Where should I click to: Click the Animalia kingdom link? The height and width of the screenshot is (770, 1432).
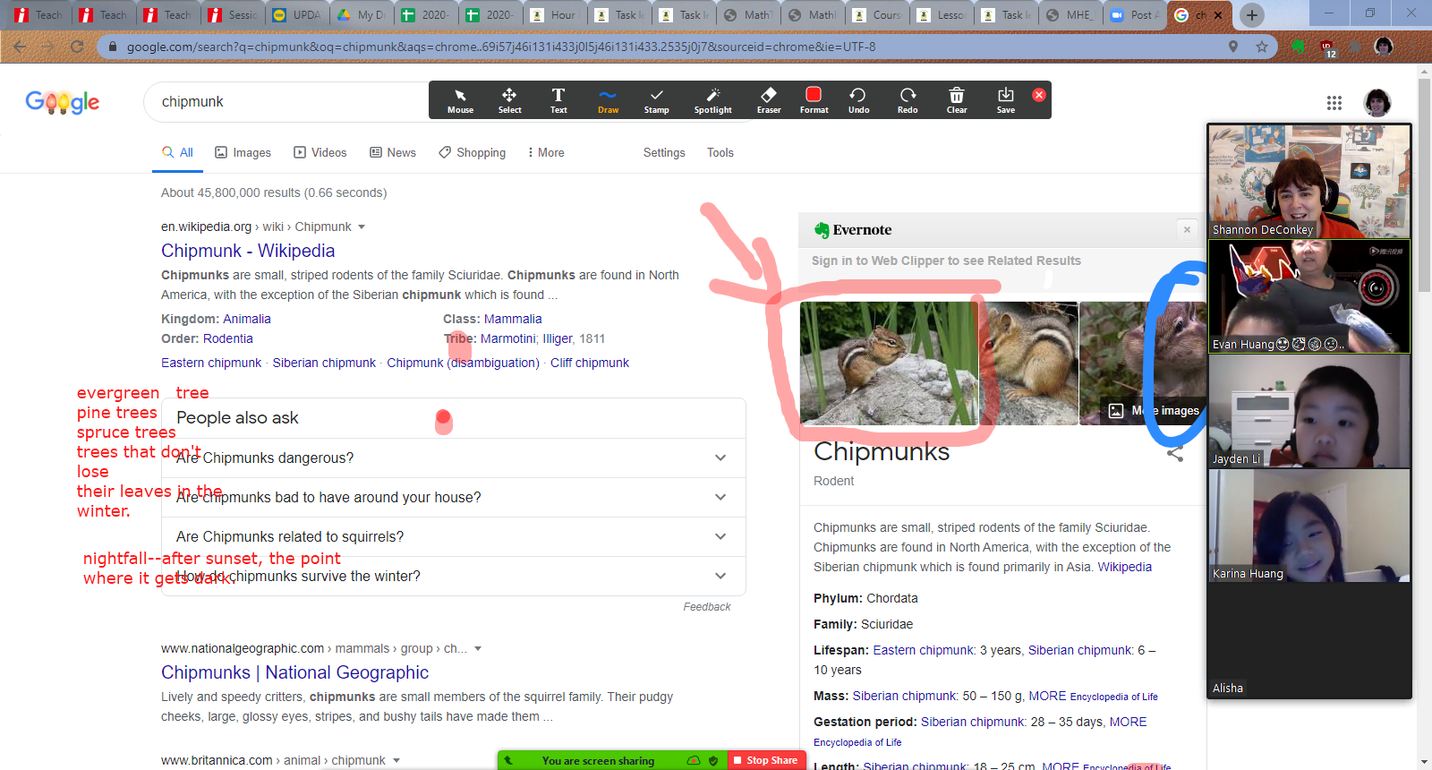[247, 319]
